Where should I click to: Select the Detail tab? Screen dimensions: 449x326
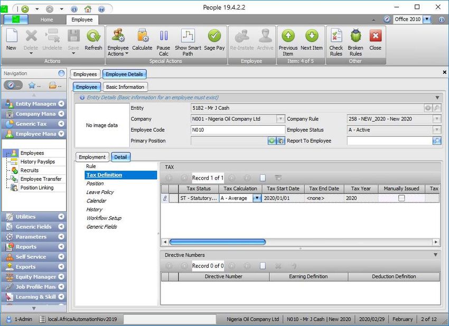coord(120,157)
